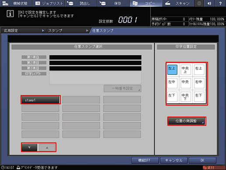Image resolution: width=226 pixels, height=170 pixels.
Task: Click the 第3項目 third item field
Action: (x=95, y=68)
